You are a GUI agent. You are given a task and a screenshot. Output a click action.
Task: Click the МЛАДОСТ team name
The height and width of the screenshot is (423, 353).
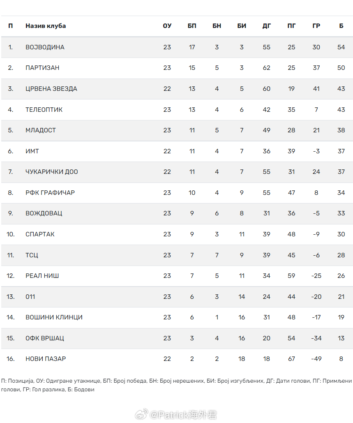pos(41,130)
